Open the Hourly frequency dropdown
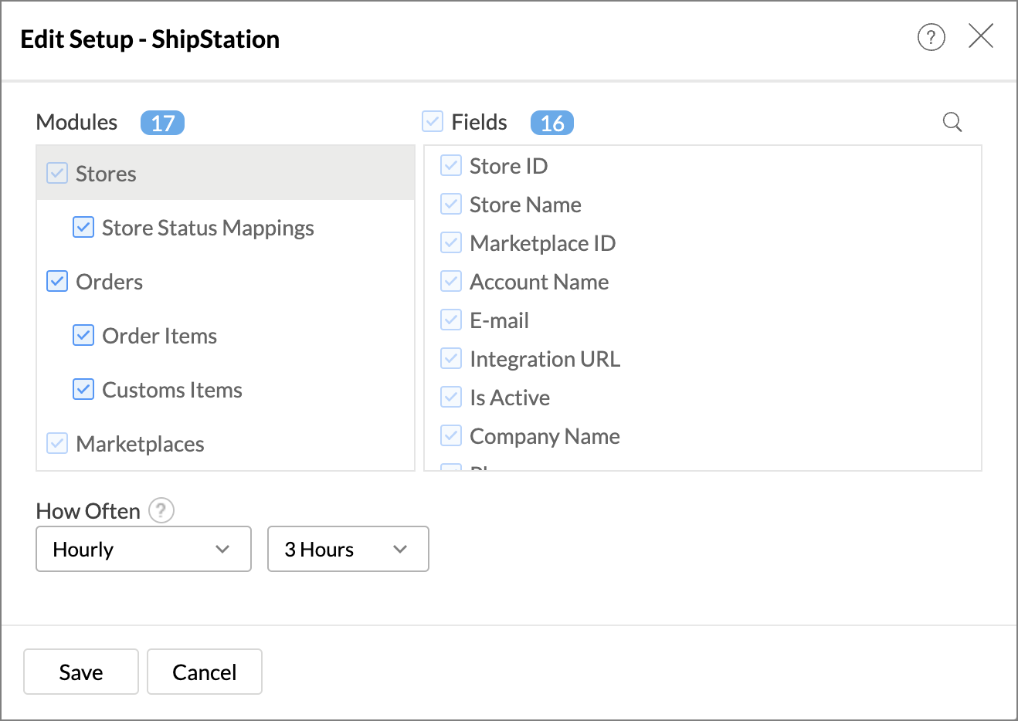Screen dimensions: 1018x721 [x=144, y=549]
